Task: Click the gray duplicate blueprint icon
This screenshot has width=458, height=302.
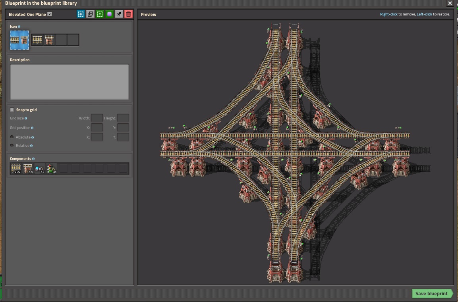Action: click(x=90, y=14)
